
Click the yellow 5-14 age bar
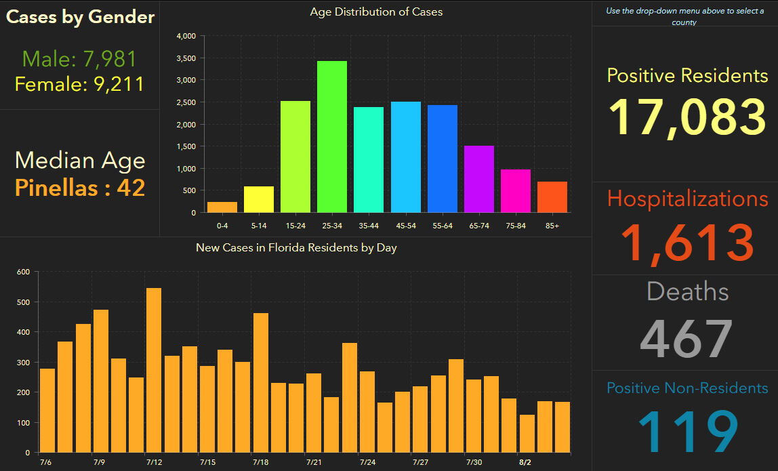(x=259, y=199)
